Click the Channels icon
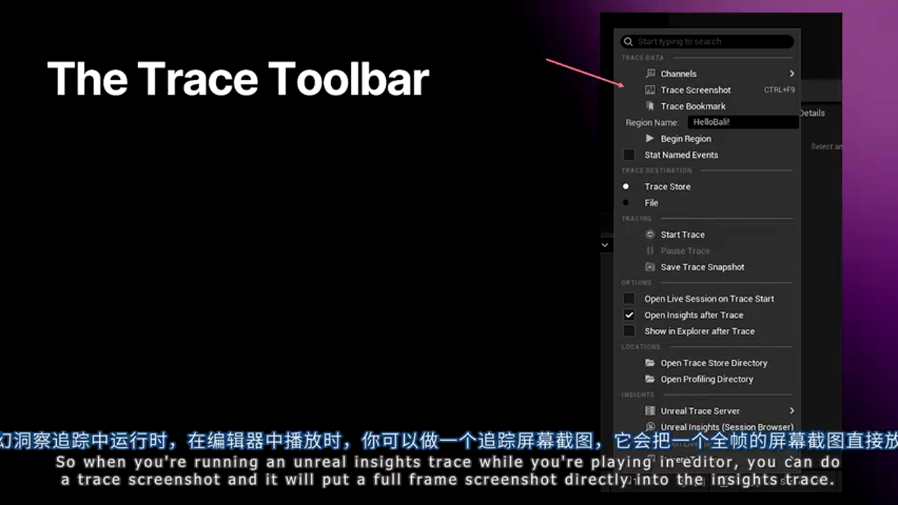898x505 pixels. 650,74
